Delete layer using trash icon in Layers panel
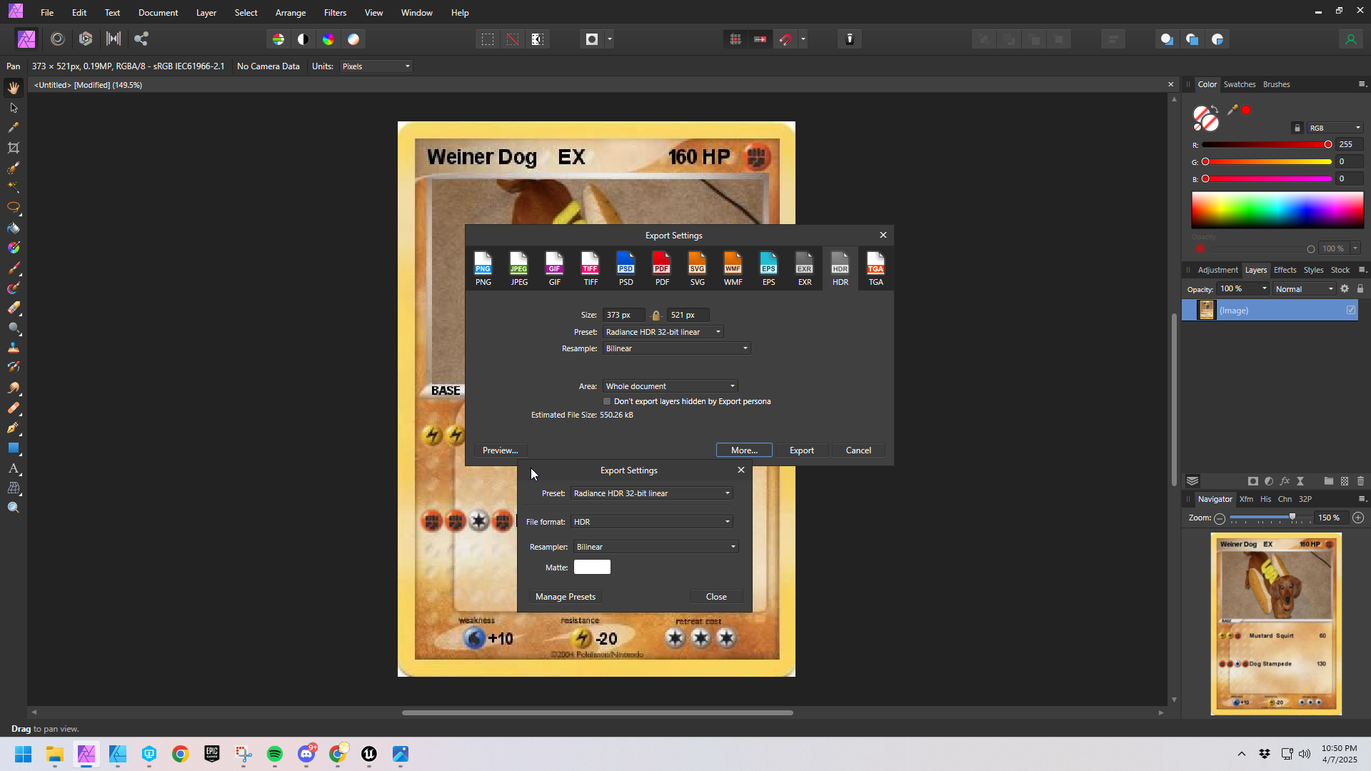The height and width of the screenshot is (771, 1371). tap(1360, 481)
